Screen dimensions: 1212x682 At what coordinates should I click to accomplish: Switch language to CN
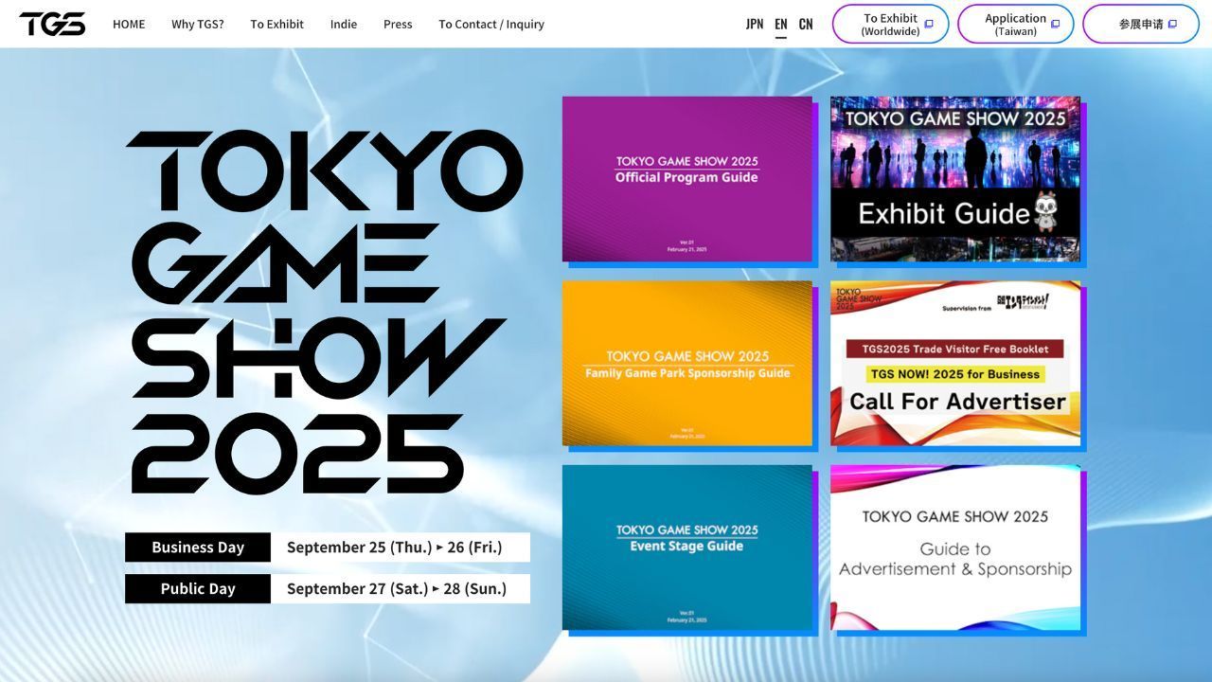[806, 24]
